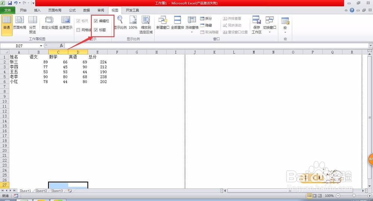
Task: Switch to the Review (审阅) tab
Action: coord(101,10)
